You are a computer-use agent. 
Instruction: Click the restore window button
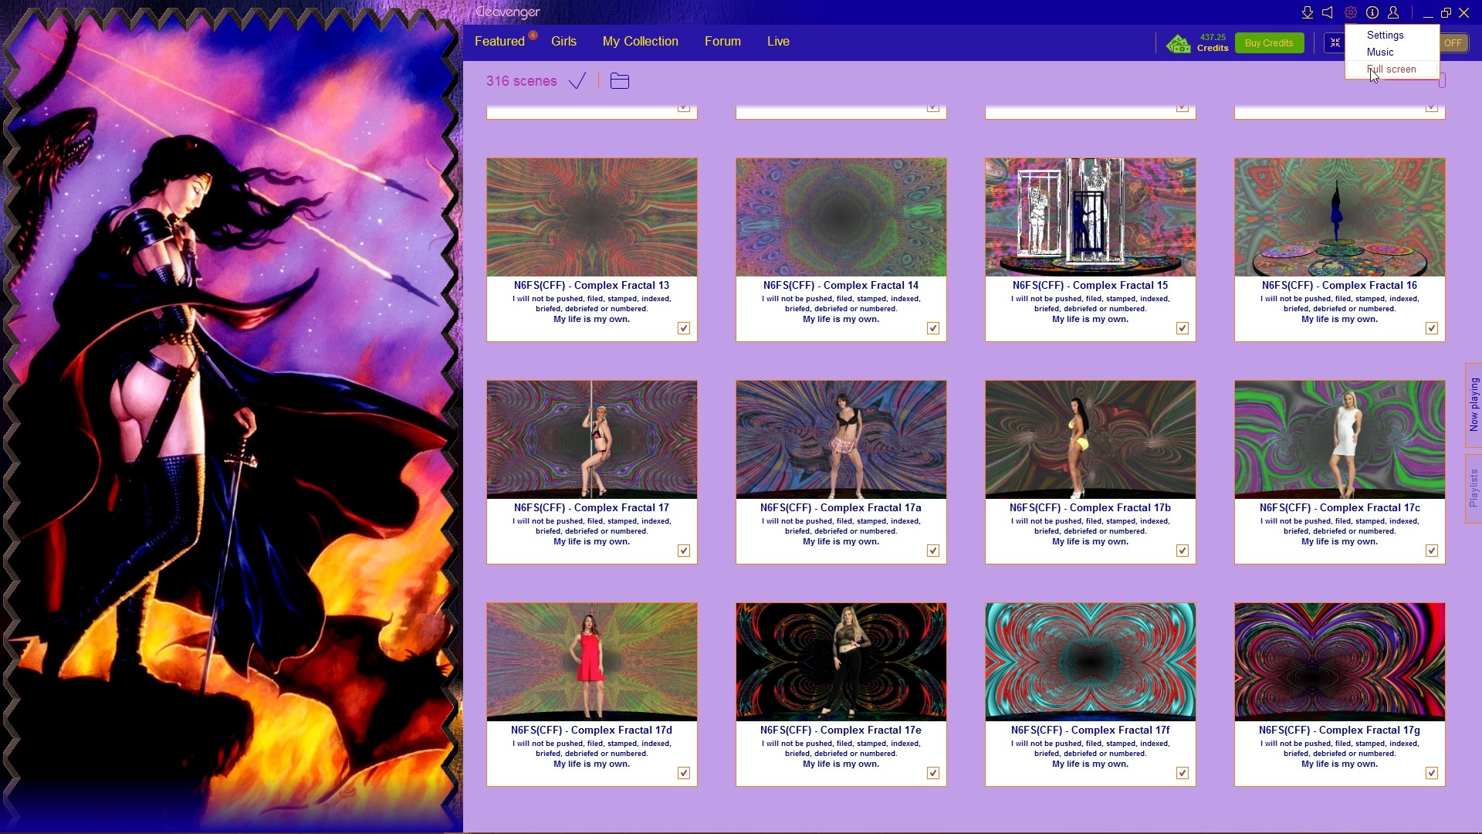click(x=1446, y=12)
